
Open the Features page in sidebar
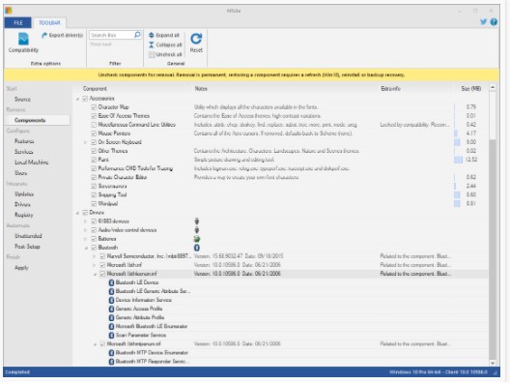pyautogui.click(x=24, y=141)
